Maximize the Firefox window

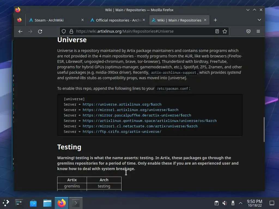pos(254,10)
